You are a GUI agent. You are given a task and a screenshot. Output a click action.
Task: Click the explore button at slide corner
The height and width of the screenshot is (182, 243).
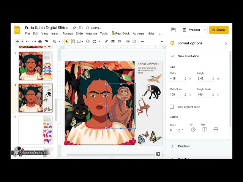click(x=158, y=154)
